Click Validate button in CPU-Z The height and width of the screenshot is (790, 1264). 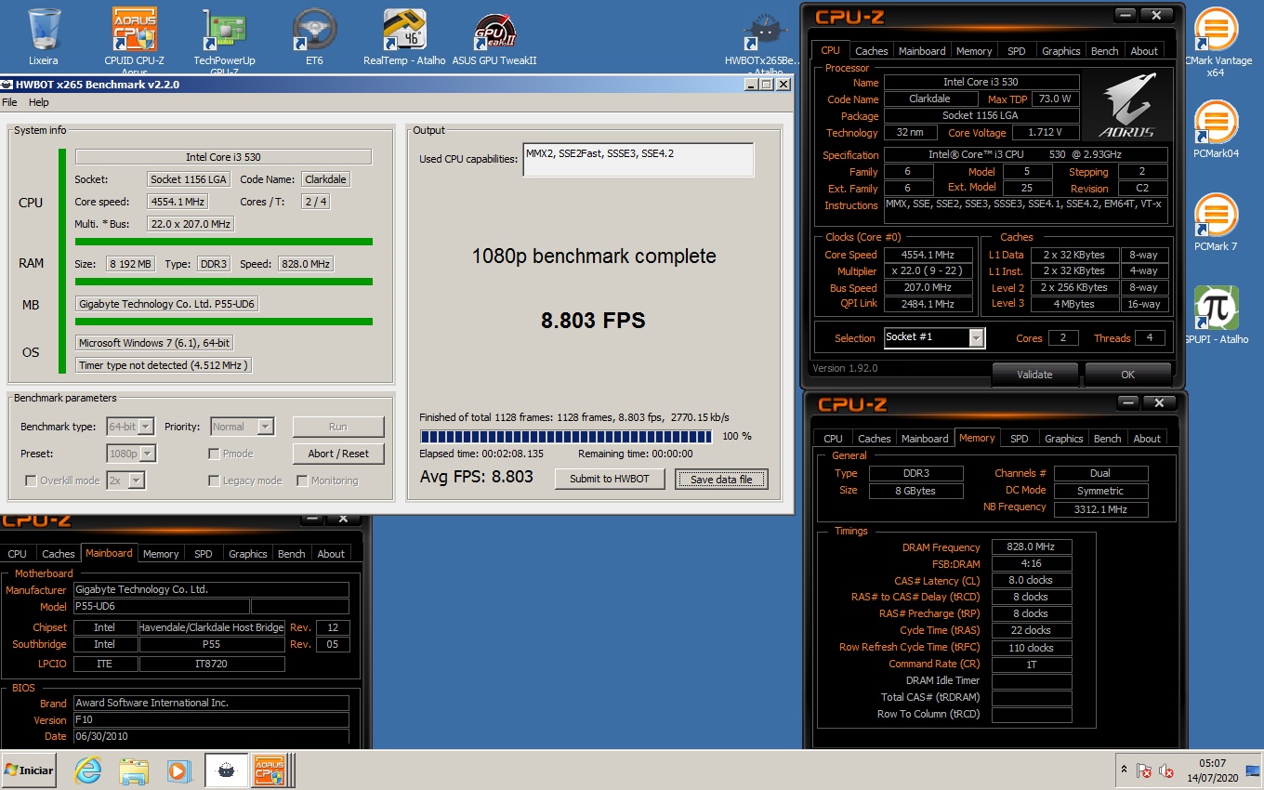1034,375
